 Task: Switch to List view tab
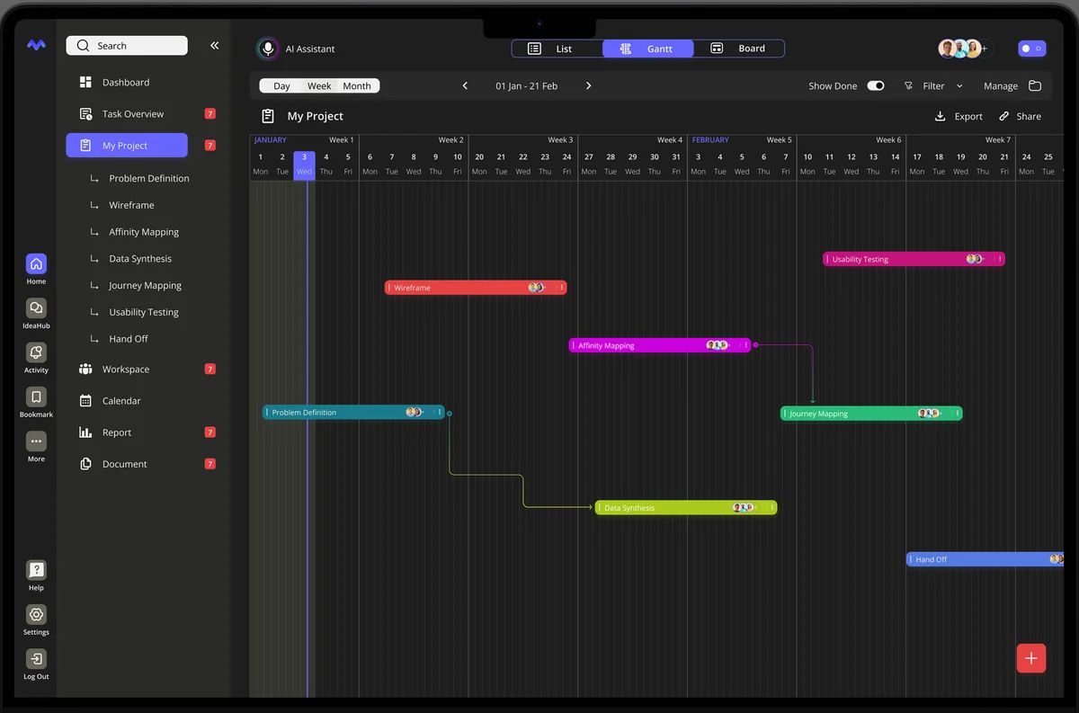tap(557, 49)
